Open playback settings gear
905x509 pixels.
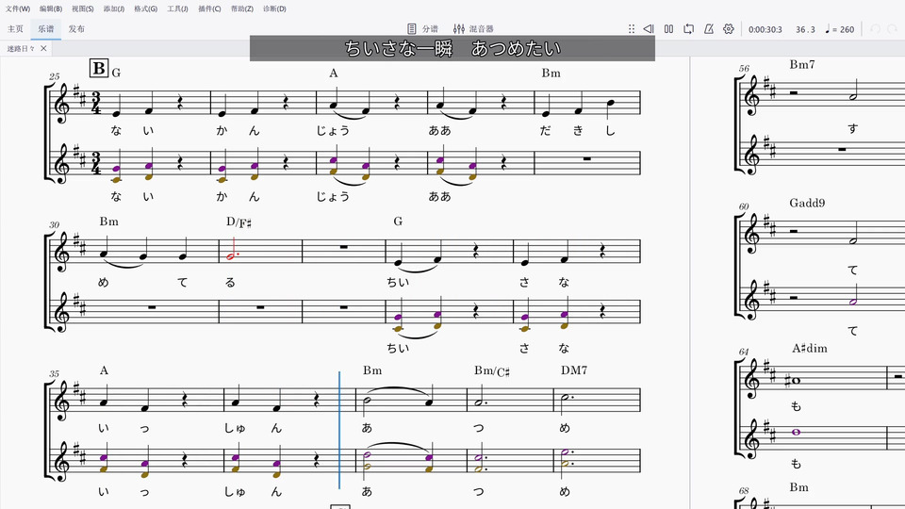pyautogui.click(x=729, y=29)
